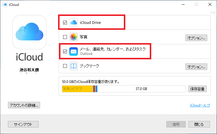This screenshot has width=217, height=134.
Task: Click the Mail envelope icon for Outlook
Action: (x=73, y=51)
